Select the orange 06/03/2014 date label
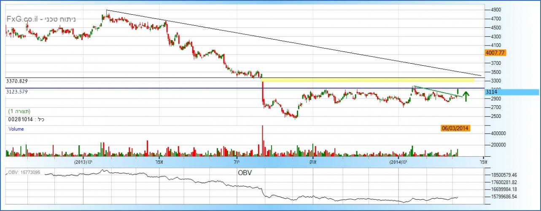 (455, 128)
